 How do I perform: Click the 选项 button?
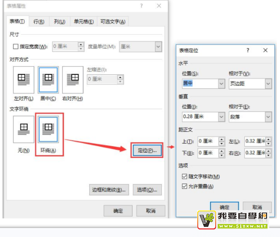[x=147, y=190]
